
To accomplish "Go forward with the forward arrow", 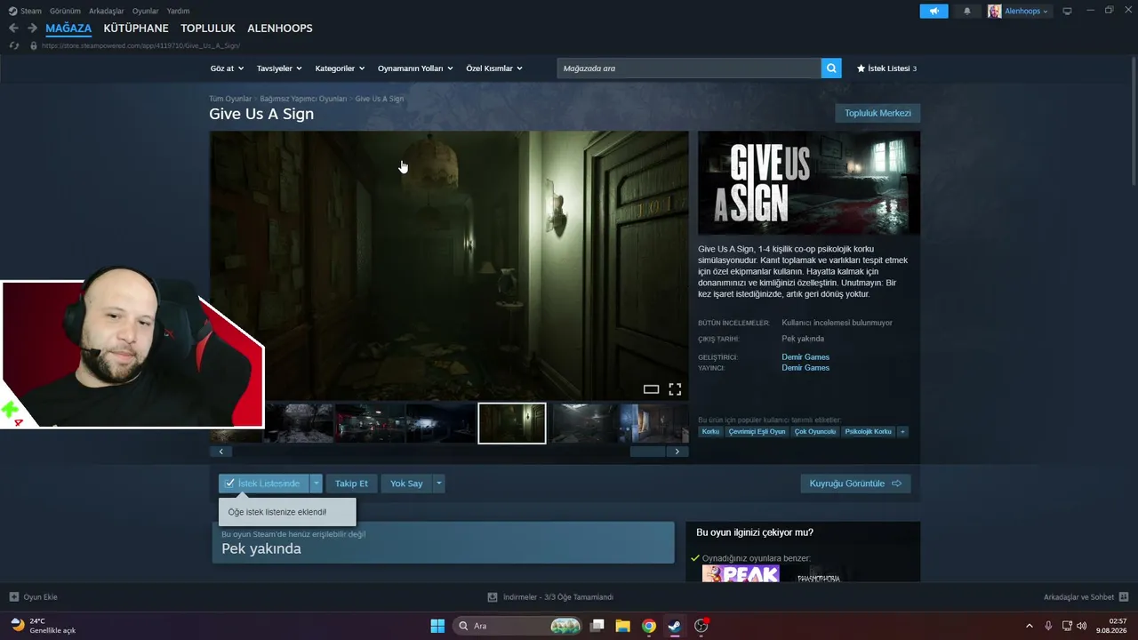I will click(32, 28).
